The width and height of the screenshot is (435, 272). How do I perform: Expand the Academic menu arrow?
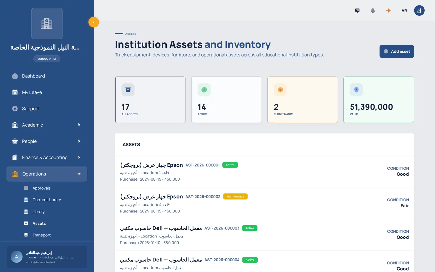coord(79,125)
